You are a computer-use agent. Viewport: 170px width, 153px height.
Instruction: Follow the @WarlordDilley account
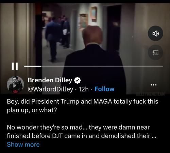tap(104, 89)
